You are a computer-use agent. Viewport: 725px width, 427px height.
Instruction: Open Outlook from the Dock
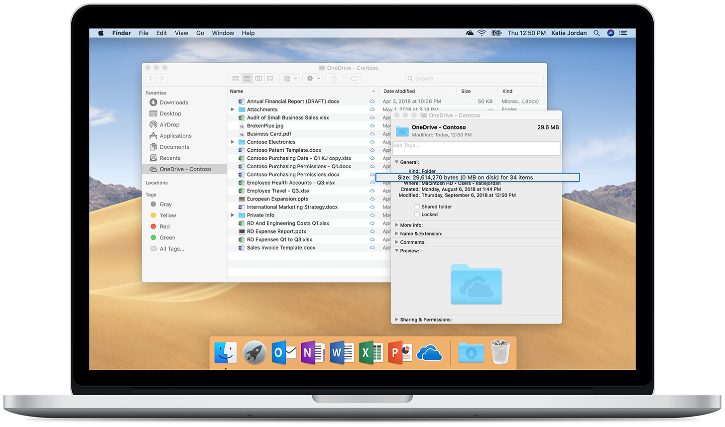(x=283, y=352)
